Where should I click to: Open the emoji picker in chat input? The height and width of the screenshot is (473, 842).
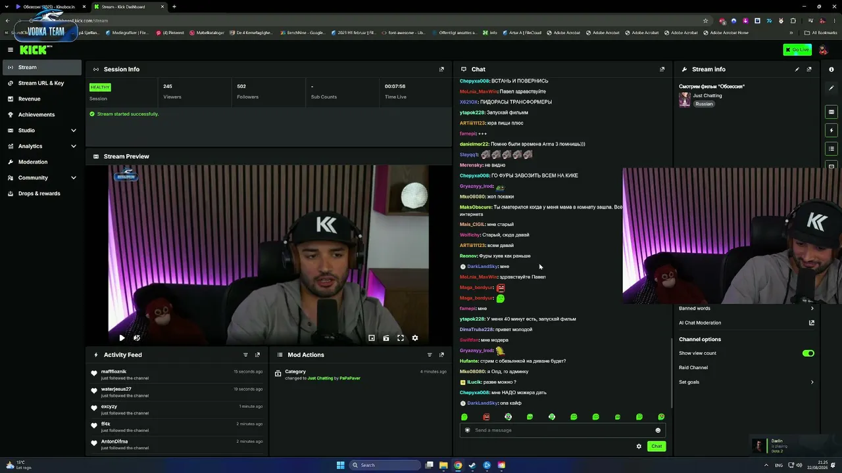pos(658,430)
